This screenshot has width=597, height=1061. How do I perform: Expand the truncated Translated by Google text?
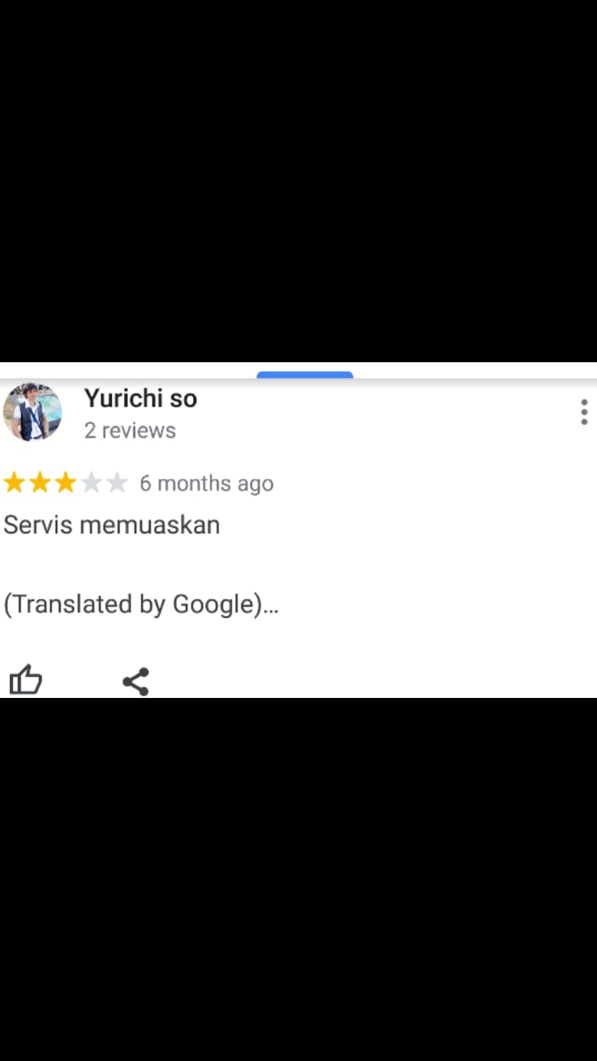point(141,604)
